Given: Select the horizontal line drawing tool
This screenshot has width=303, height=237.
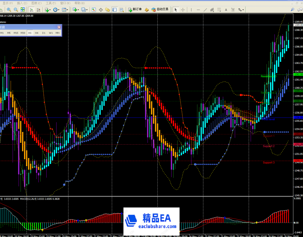Looking at the screenshot, I should pos(198,10).
